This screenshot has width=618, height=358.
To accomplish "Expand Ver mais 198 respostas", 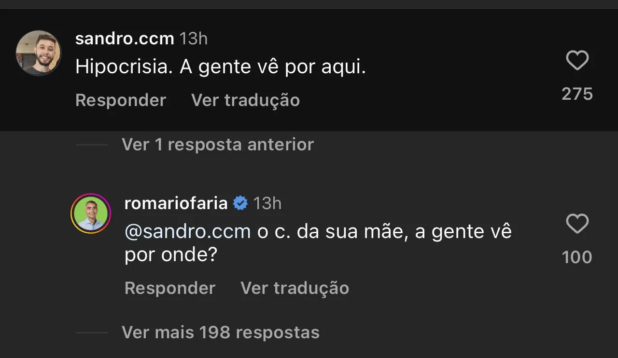I will [221, 332].
